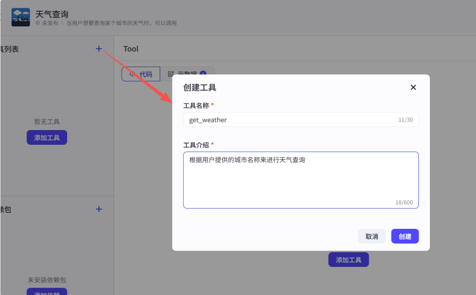Click the 暂无工具 placeholder text
This screenshot has height=295, width=476.
click(x=47, y=122)
